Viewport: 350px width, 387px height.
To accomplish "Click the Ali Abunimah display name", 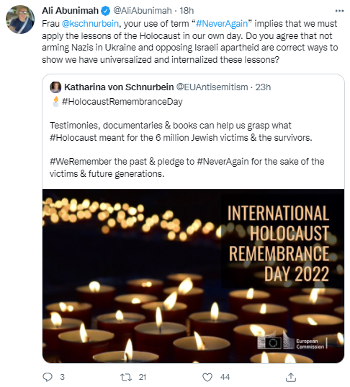I will pos(70,11).
